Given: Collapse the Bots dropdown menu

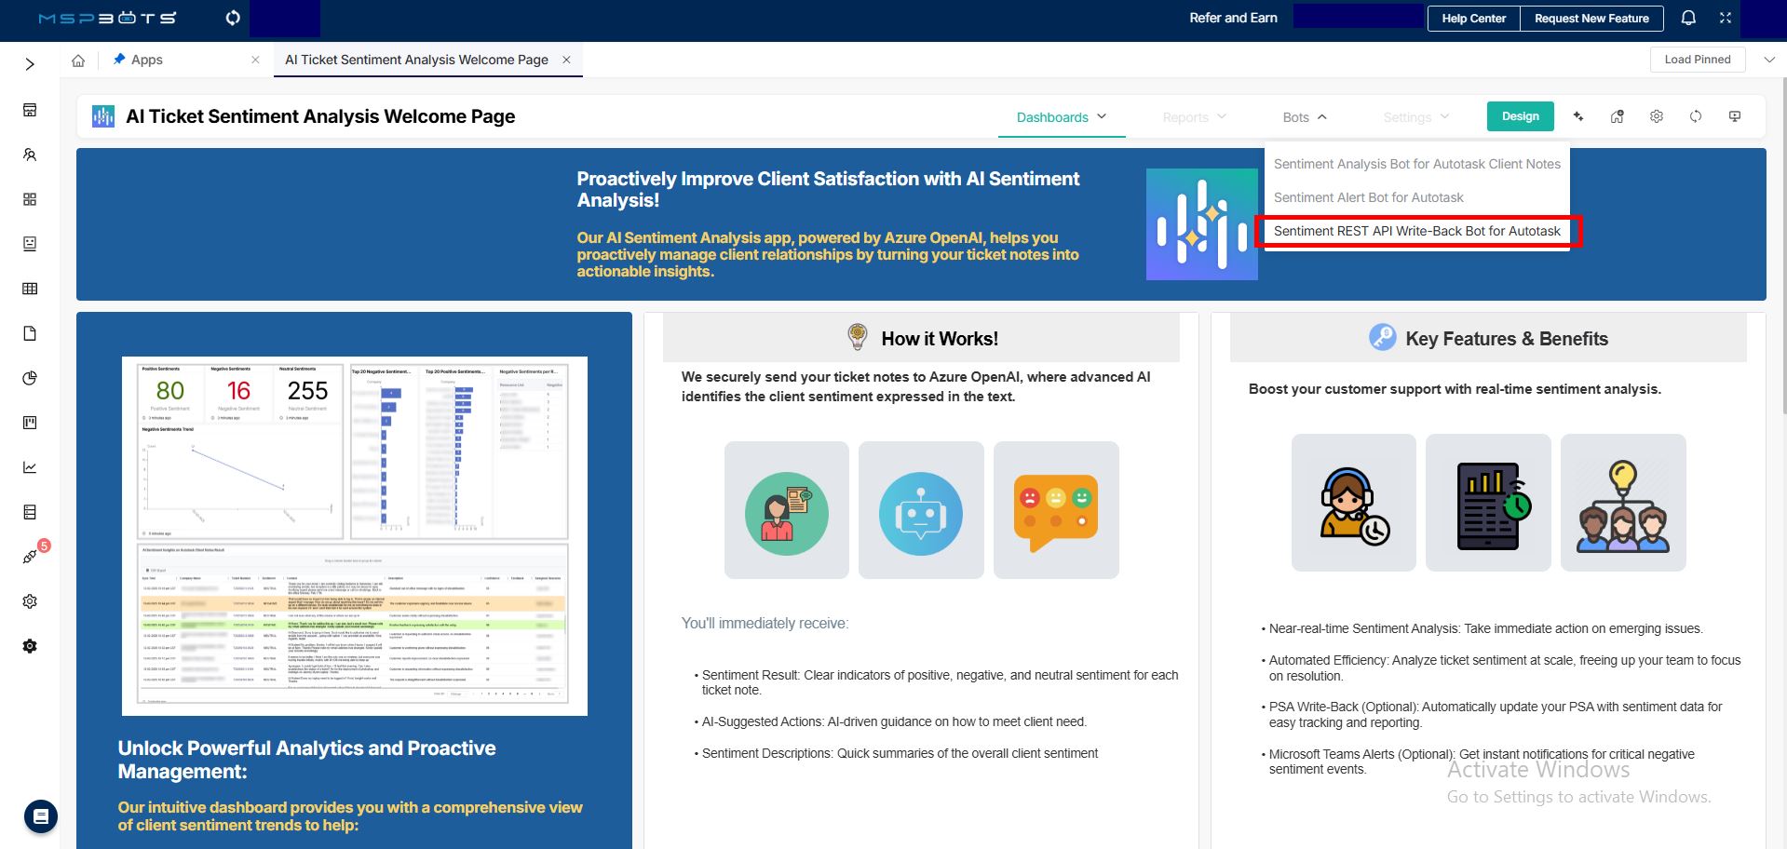Looking at the screenshot, I should point(1304,117).
